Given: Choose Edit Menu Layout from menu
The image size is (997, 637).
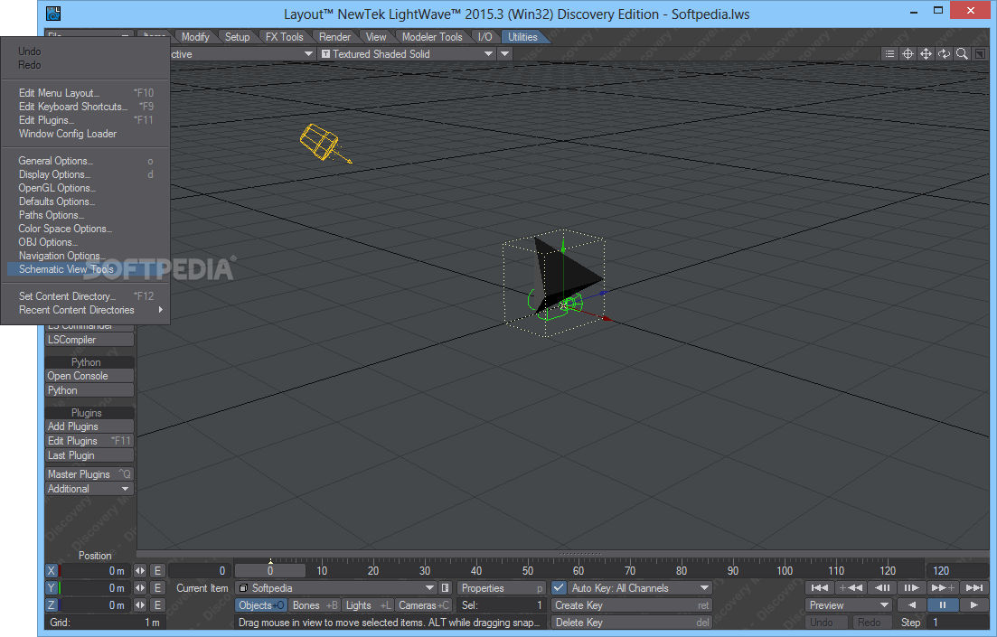Looking at the screenshot, I should [85, 93].
